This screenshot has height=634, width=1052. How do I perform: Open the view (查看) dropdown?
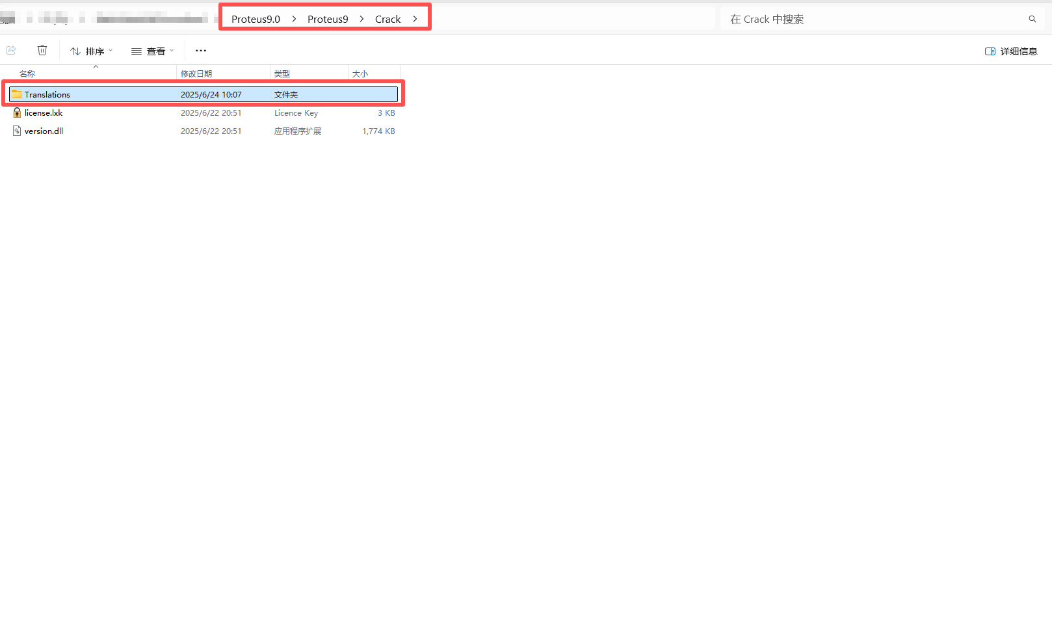click(153, 51)
